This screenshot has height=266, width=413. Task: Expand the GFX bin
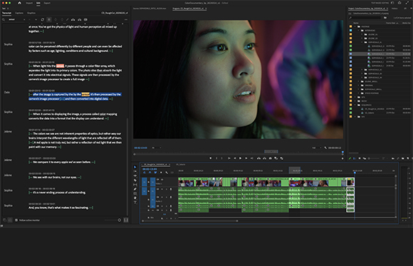click(355, 97)
